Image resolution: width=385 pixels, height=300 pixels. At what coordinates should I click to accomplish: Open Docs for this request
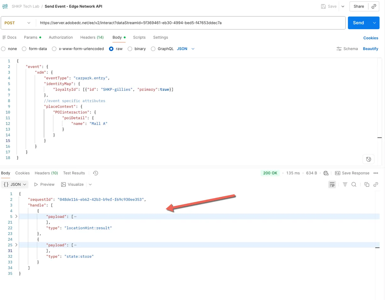(9, 37)
